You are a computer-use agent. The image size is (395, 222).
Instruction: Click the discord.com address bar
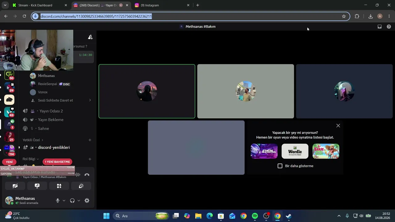[x=190, y=16]
